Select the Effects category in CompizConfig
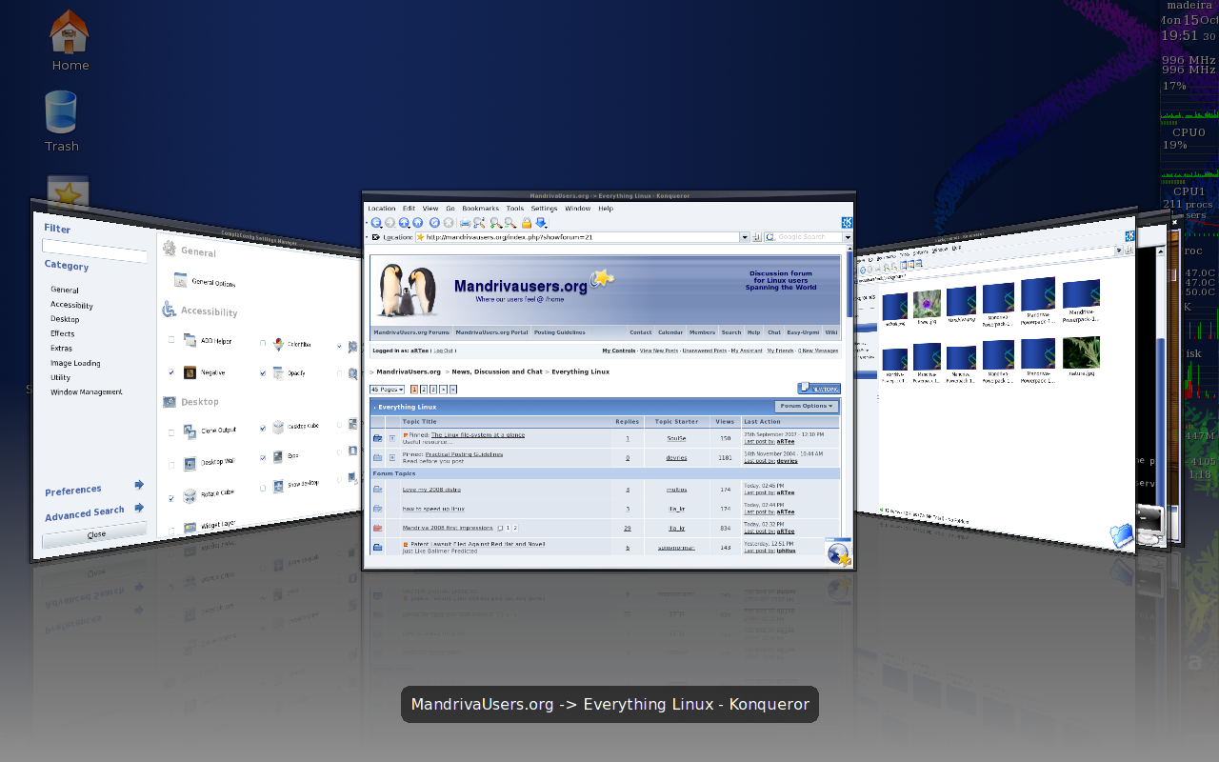This screenshot has width=1219, height=762. pos(63,333)
